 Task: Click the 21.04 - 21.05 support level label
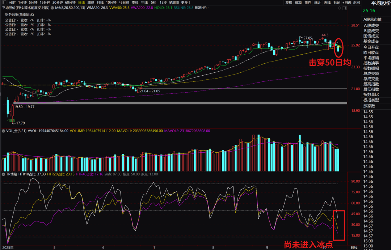[150, 91]
